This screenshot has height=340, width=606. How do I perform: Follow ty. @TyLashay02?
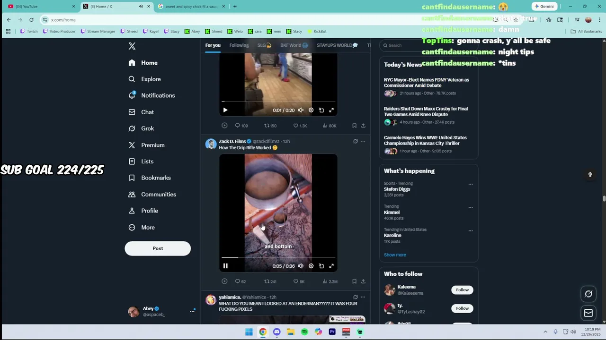pos(462,308)
